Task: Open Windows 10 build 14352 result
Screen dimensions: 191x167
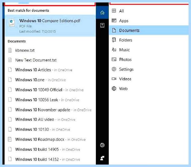Action: tap(50, 159)
